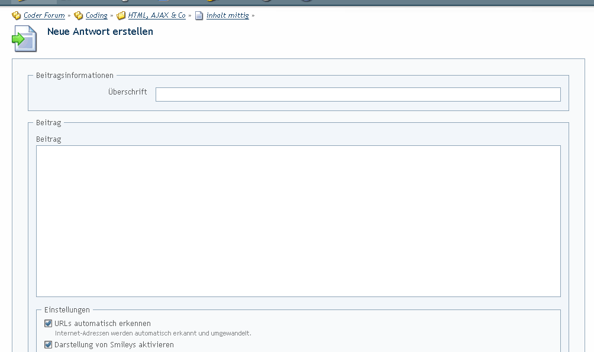Click the Neue Antwort erstellen heading
The image size is (594, 352).
100,32
